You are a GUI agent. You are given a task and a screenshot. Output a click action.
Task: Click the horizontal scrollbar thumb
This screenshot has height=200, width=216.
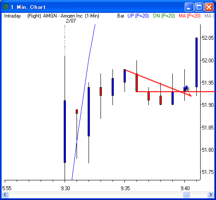(x=186, y=194)
